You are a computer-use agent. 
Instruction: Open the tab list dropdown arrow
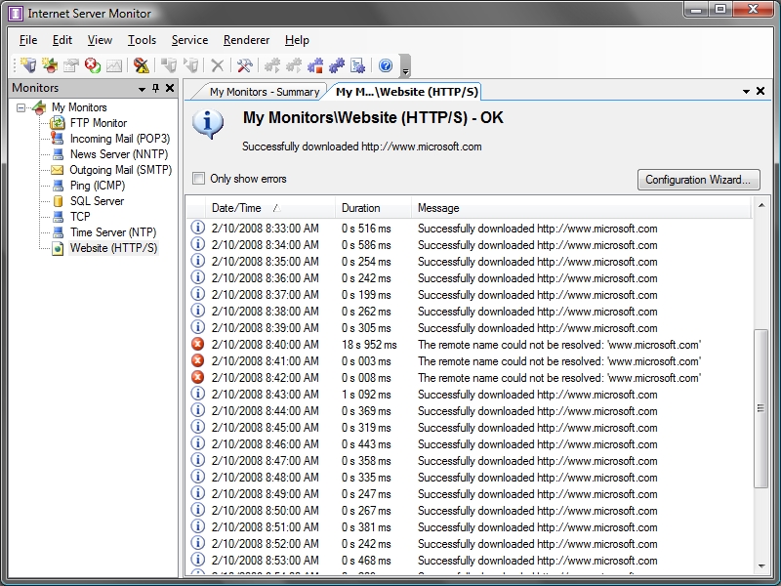(746, 91)
